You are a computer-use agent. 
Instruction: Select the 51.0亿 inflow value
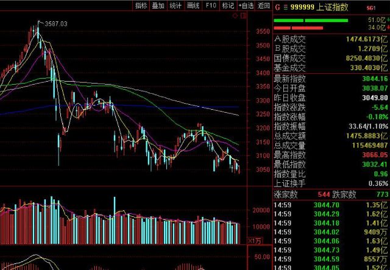(377, 20)
